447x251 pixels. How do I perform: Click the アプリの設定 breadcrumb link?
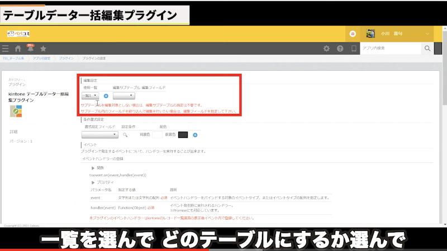(x=41, y=58)
